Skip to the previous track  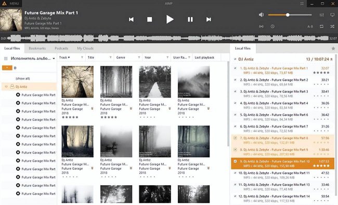click(x=131, y=20)
